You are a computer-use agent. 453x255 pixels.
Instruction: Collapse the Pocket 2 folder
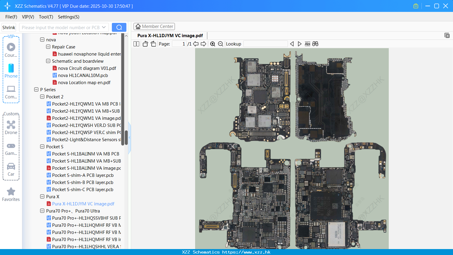pyautogui.click(x=42, y=97)
